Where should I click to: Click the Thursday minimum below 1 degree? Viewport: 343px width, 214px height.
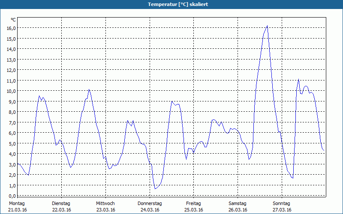point(155,189)
